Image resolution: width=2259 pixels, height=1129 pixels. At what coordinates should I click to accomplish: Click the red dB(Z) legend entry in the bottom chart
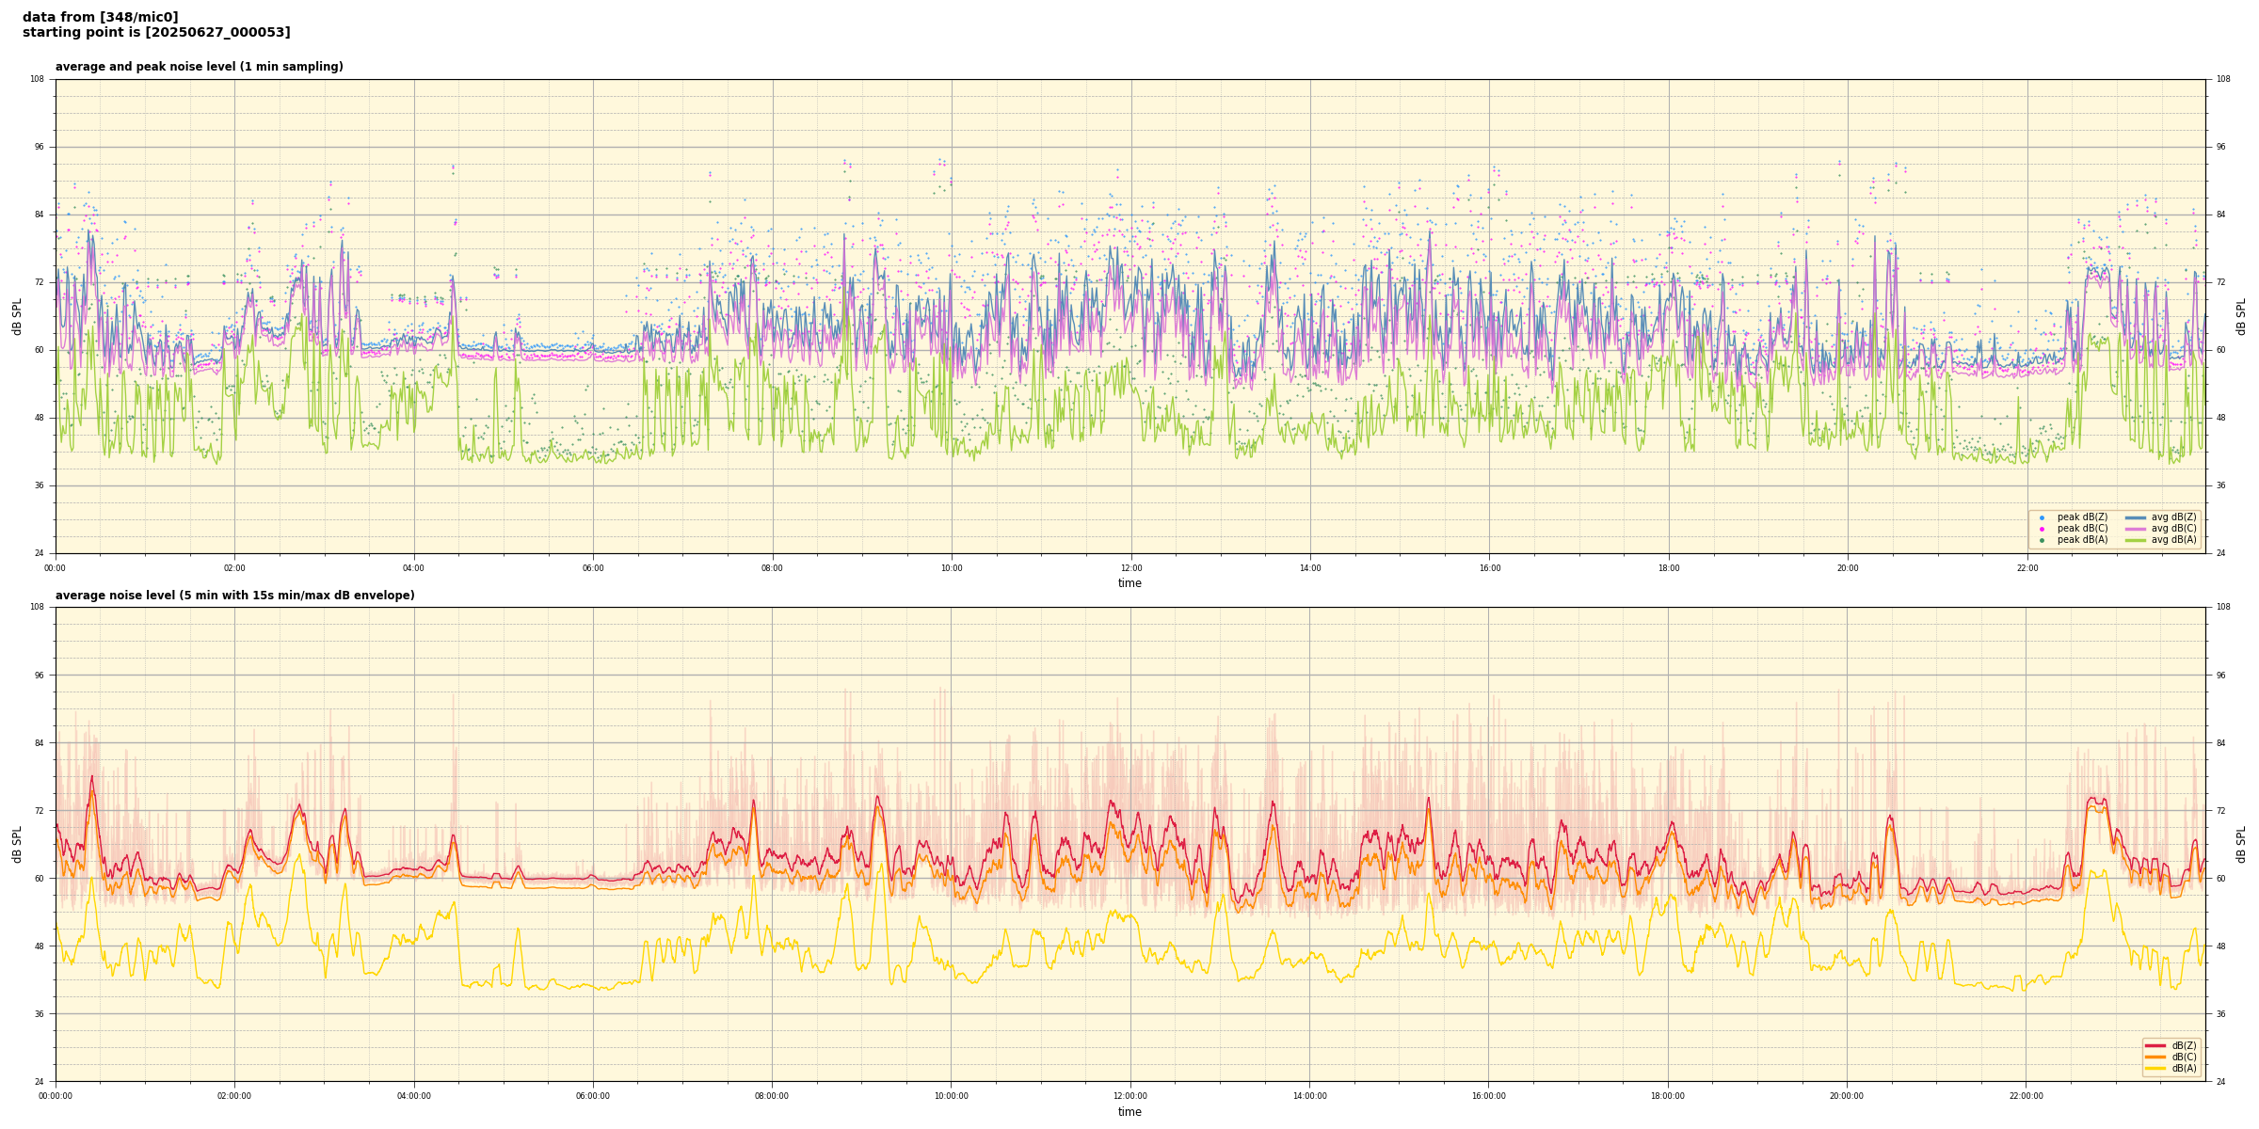tap(2155, 1045)
